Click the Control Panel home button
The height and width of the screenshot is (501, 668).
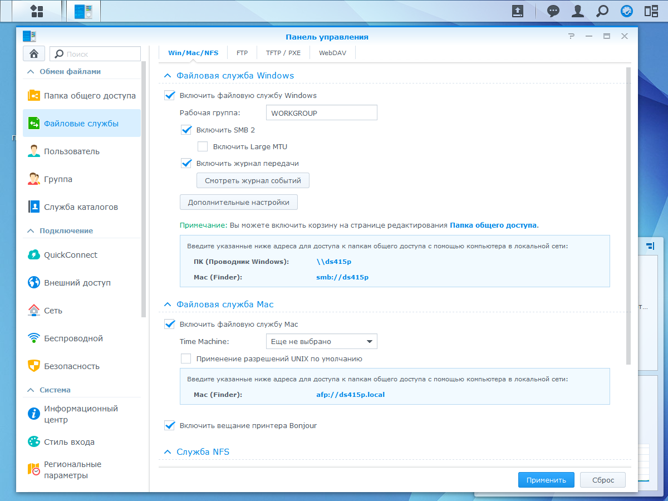click(34, 53)
